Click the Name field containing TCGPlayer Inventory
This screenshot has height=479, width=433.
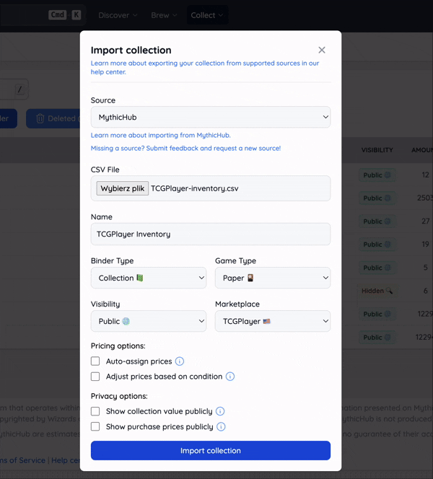tap(210, 234)
